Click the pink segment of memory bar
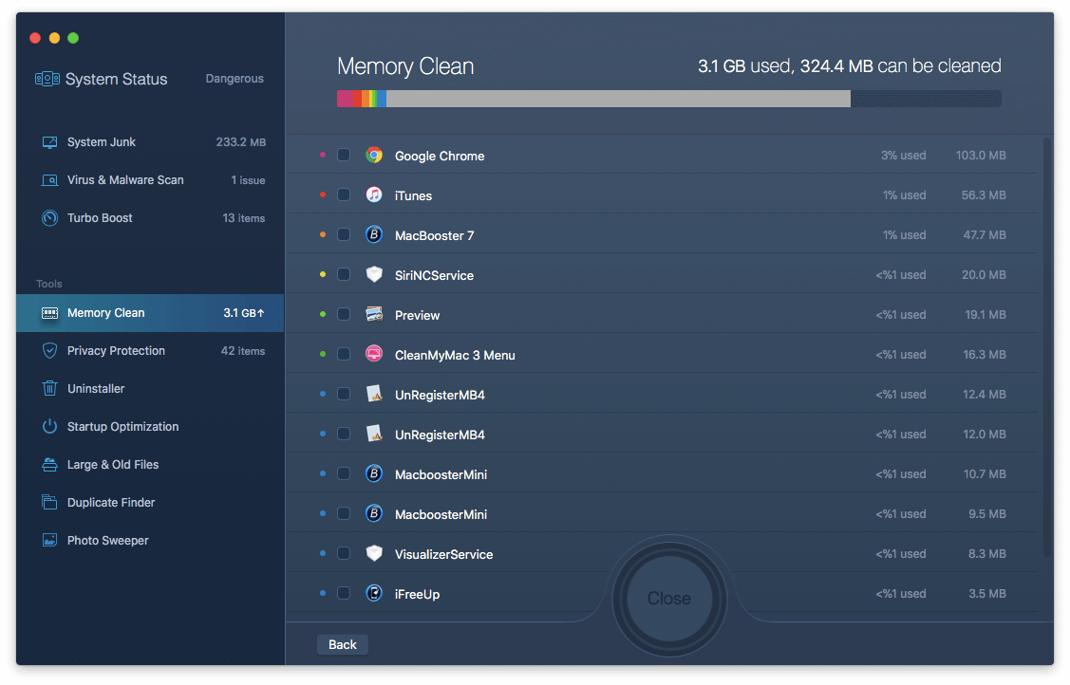 coord(346,99)
